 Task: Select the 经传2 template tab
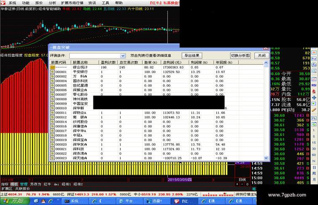[78, 184]
